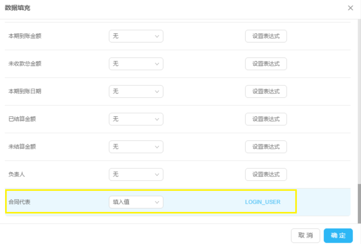
Task: Set expression for 负责人
Action: coord(266,175)
